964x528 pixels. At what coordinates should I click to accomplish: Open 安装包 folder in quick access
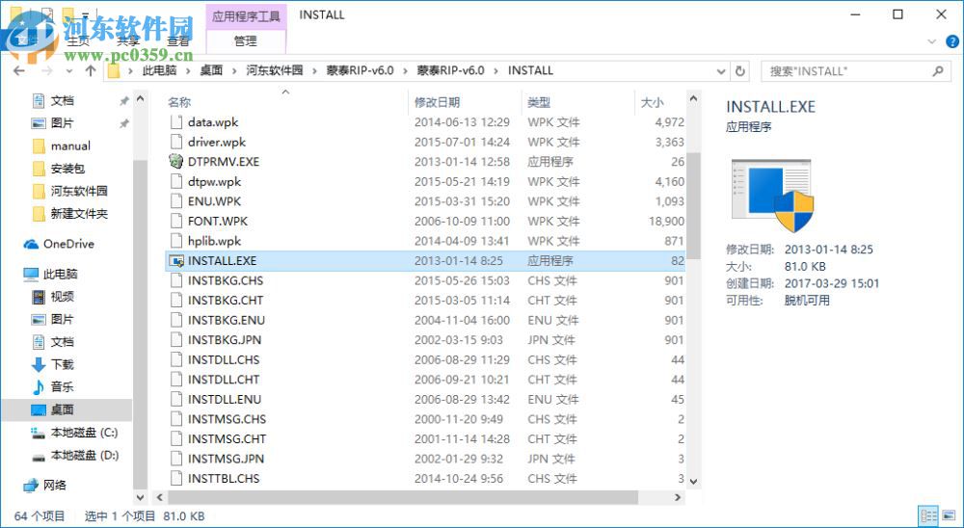click(x=59, y=169)
